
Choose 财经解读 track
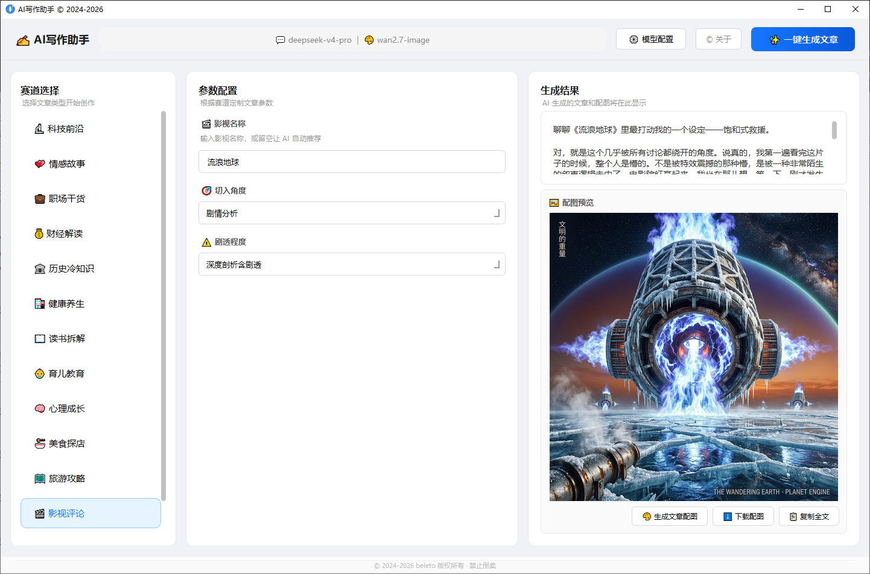[x=90, y=234]
